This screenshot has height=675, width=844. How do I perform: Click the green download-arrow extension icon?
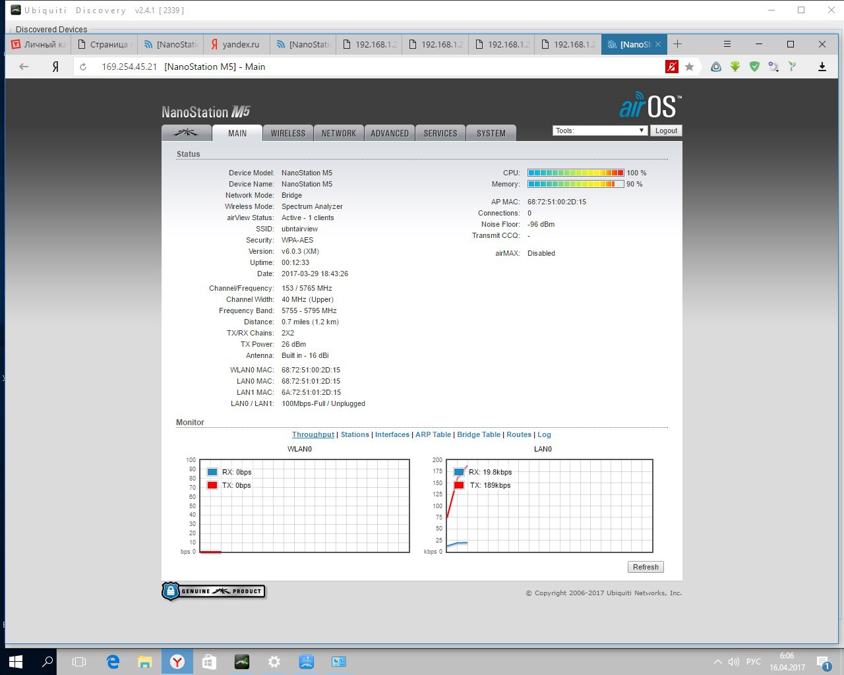735,67
